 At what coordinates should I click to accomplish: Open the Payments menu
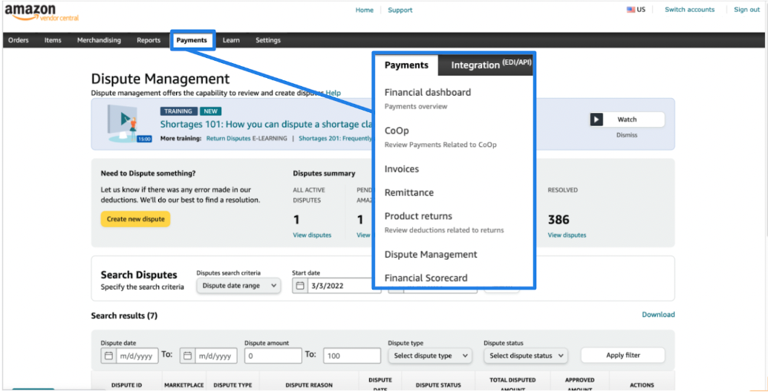click(x=192, y=40)
